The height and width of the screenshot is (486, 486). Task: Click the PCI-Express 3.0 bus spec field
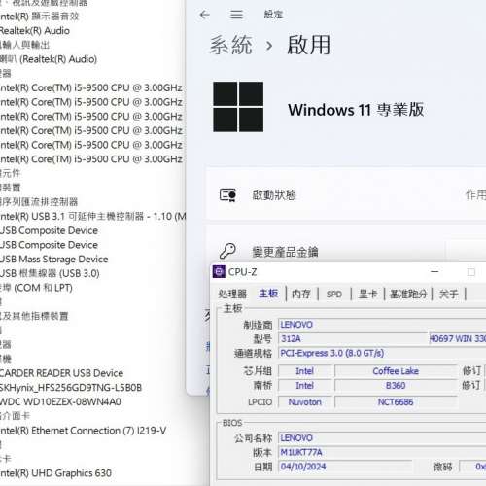[x=382, y=353]
